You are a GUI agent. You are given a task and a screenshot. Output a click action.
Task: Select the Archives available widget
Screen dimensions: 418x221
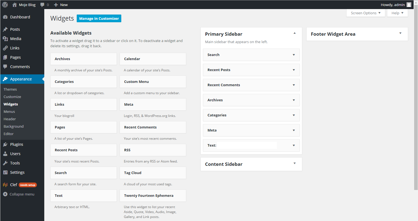pos(84,59)
